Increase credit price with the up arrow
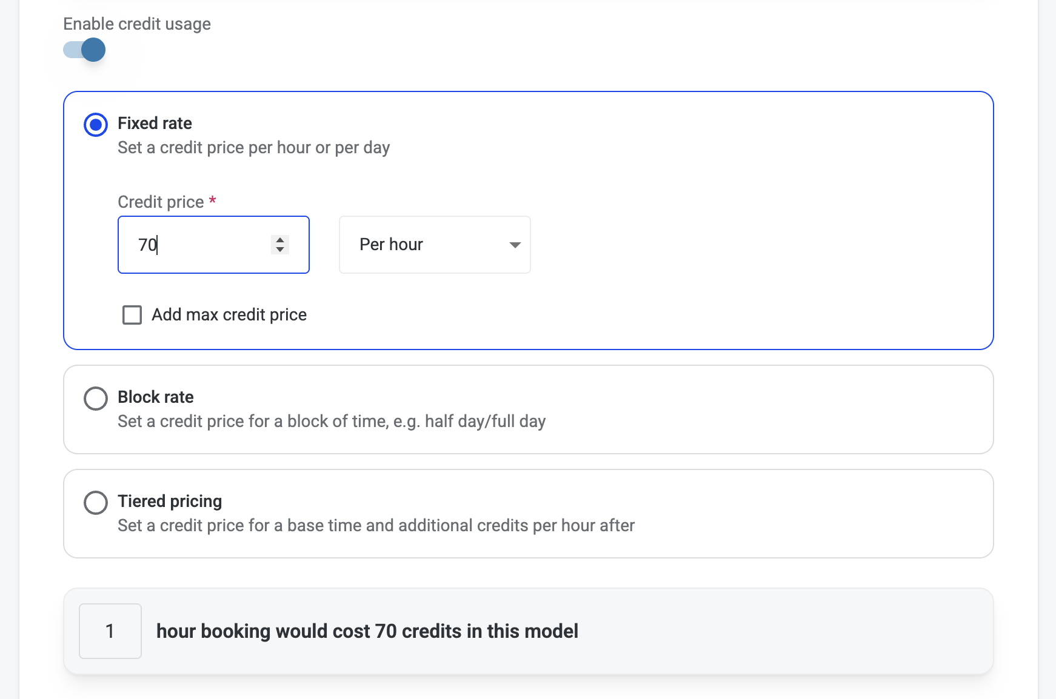 (280, 240)
